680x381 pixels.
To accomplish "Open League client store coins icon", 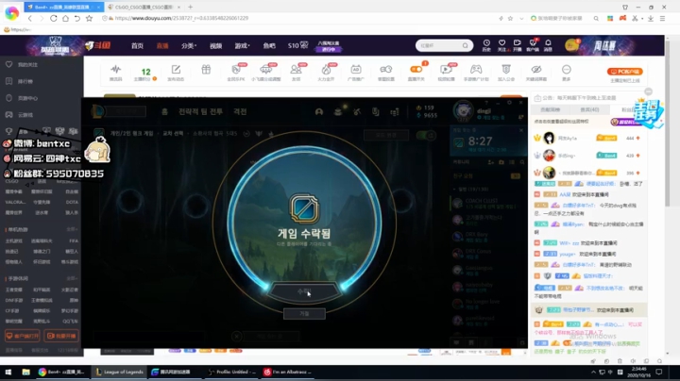I will [x=338, y=111].
